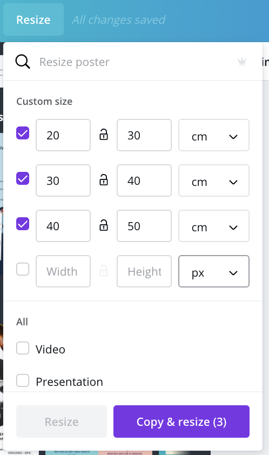Click the Resize poster search field
This screenshot has width=269, height=455.
pos(135,62)
